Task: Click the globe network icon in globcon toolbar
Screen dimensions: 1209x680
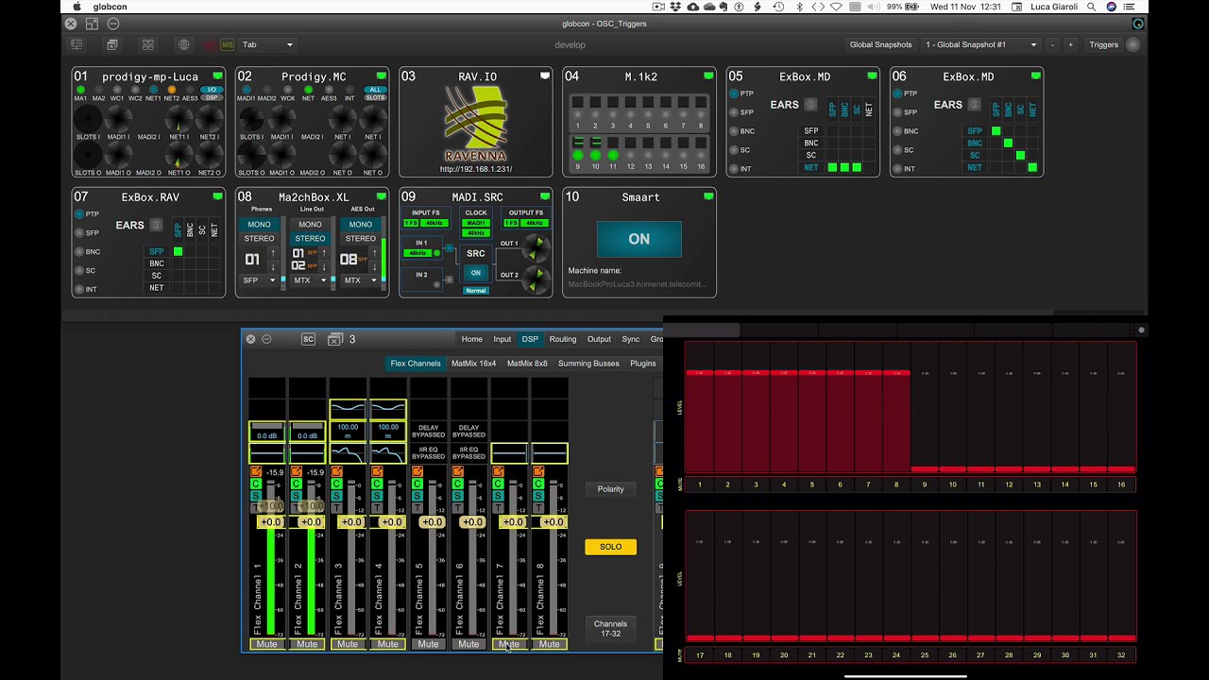Action: (x=183, y=44)
